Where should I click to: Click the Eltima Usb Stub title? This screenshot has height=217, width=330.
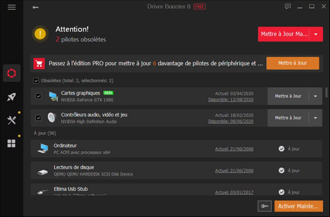click(71, 189)
